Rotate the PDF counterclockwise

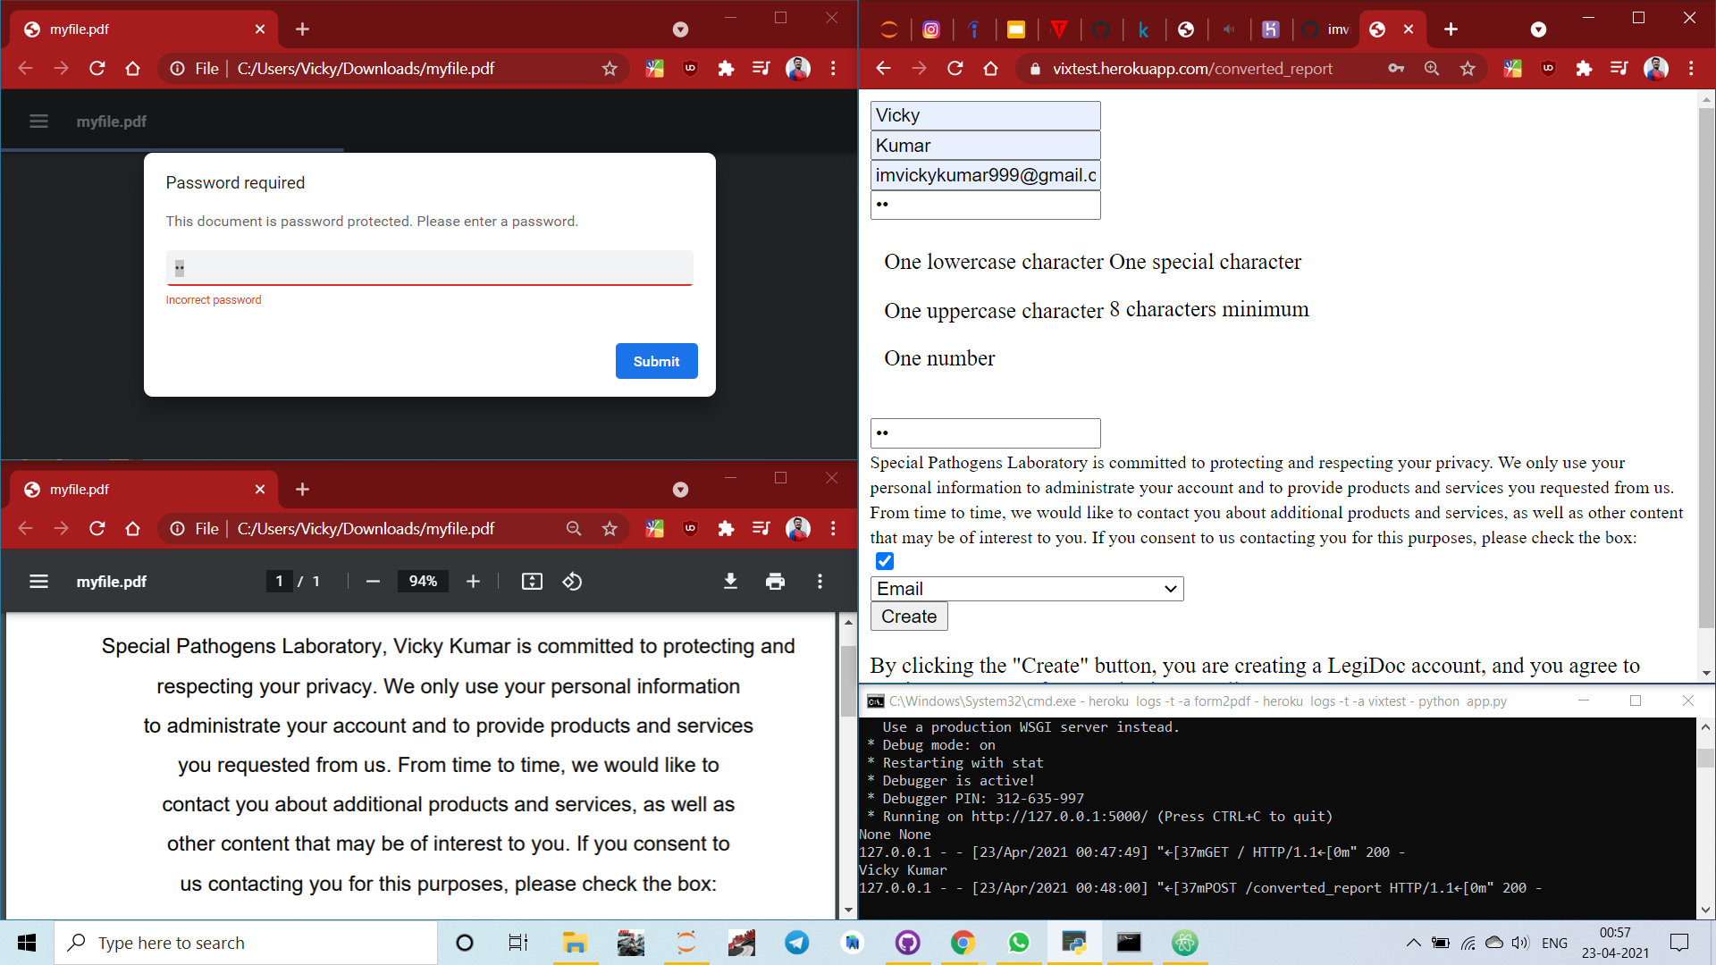[572, 582]
